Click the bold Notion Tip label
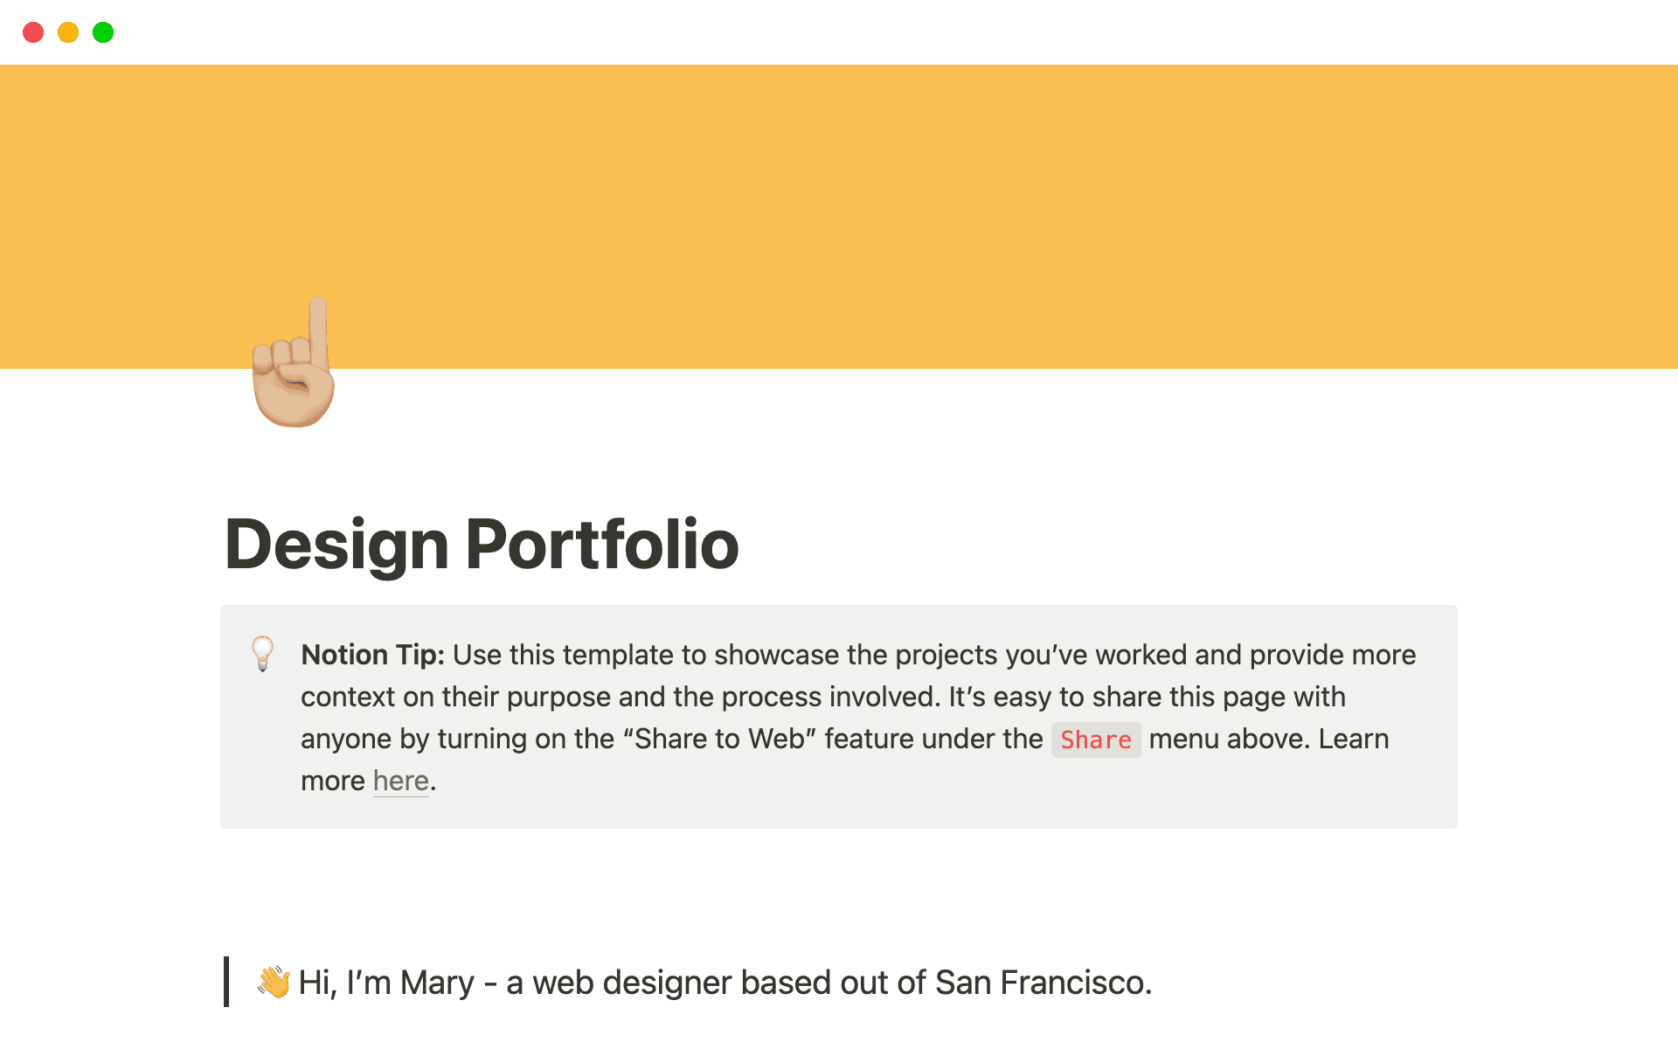The height and width of the screenshot is (1049, 1678). [x=371, y=655]
